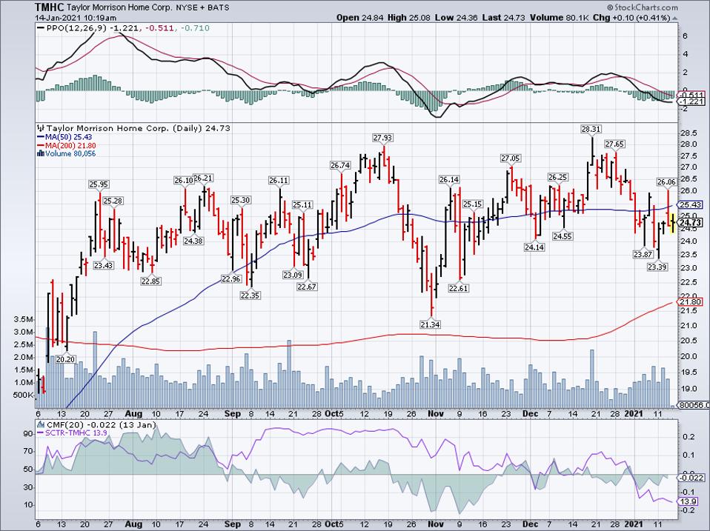The height and width of the screenshot is (531, 710).
Task: Click the 24.14 December low label
Action: tap(534, 247)
